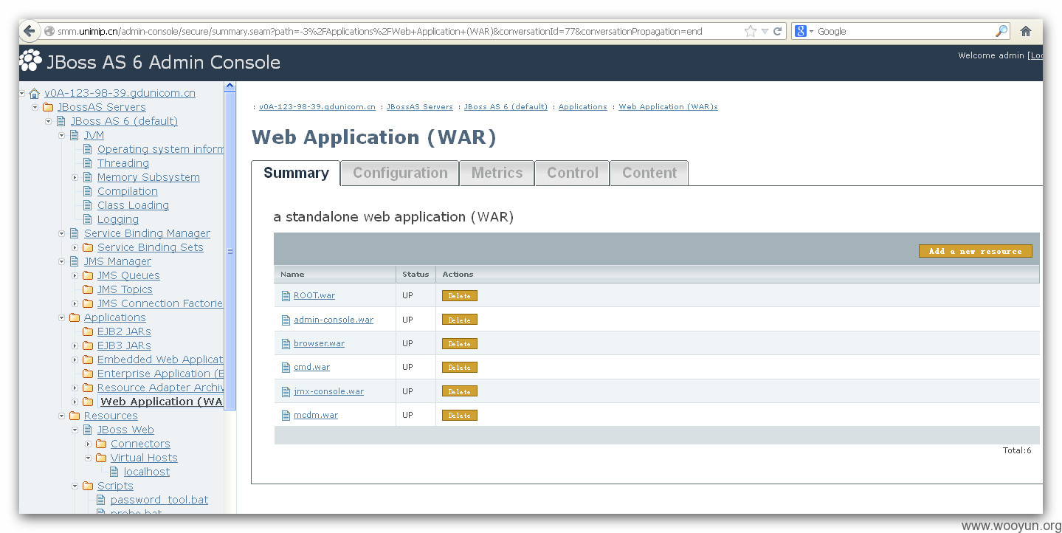The image size is (1062, 533).
Task: Click the file icon beside jmx-console.war
Action: tap(286, 392)
